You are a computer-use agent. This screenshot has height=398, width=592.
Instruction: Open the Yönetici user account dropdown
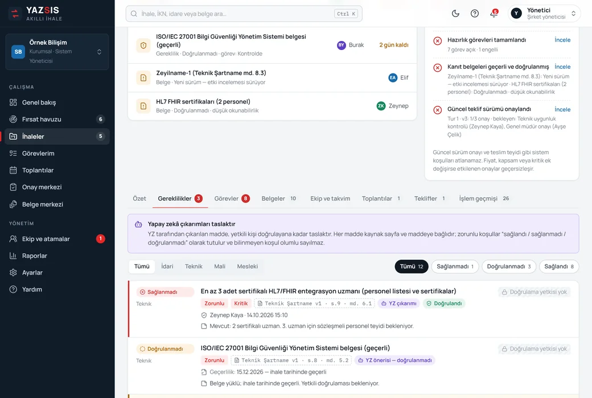click(x=544, y=14)
